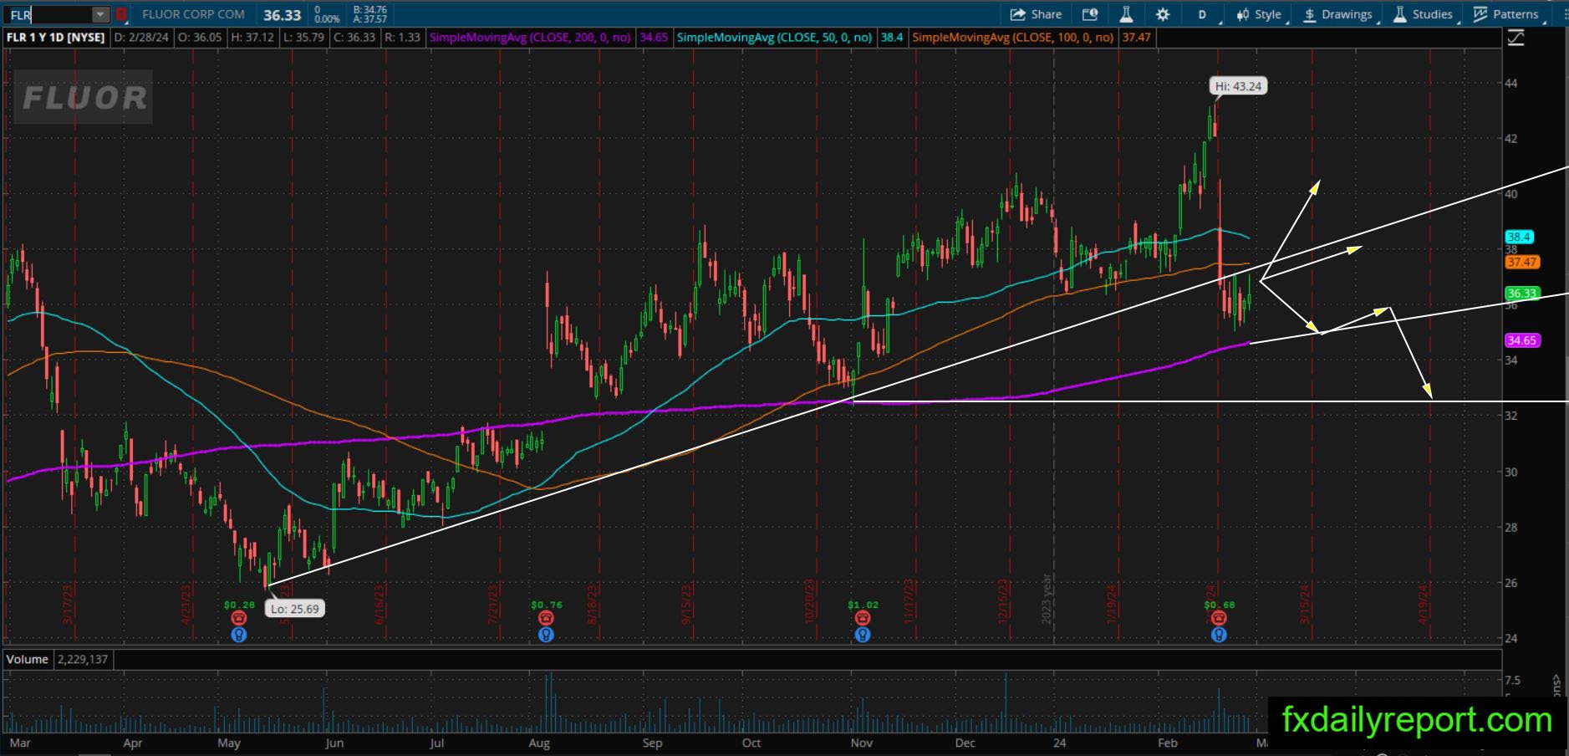Click the $1.02 earnings estimate label
The image size is (1569, 756).
863,605
